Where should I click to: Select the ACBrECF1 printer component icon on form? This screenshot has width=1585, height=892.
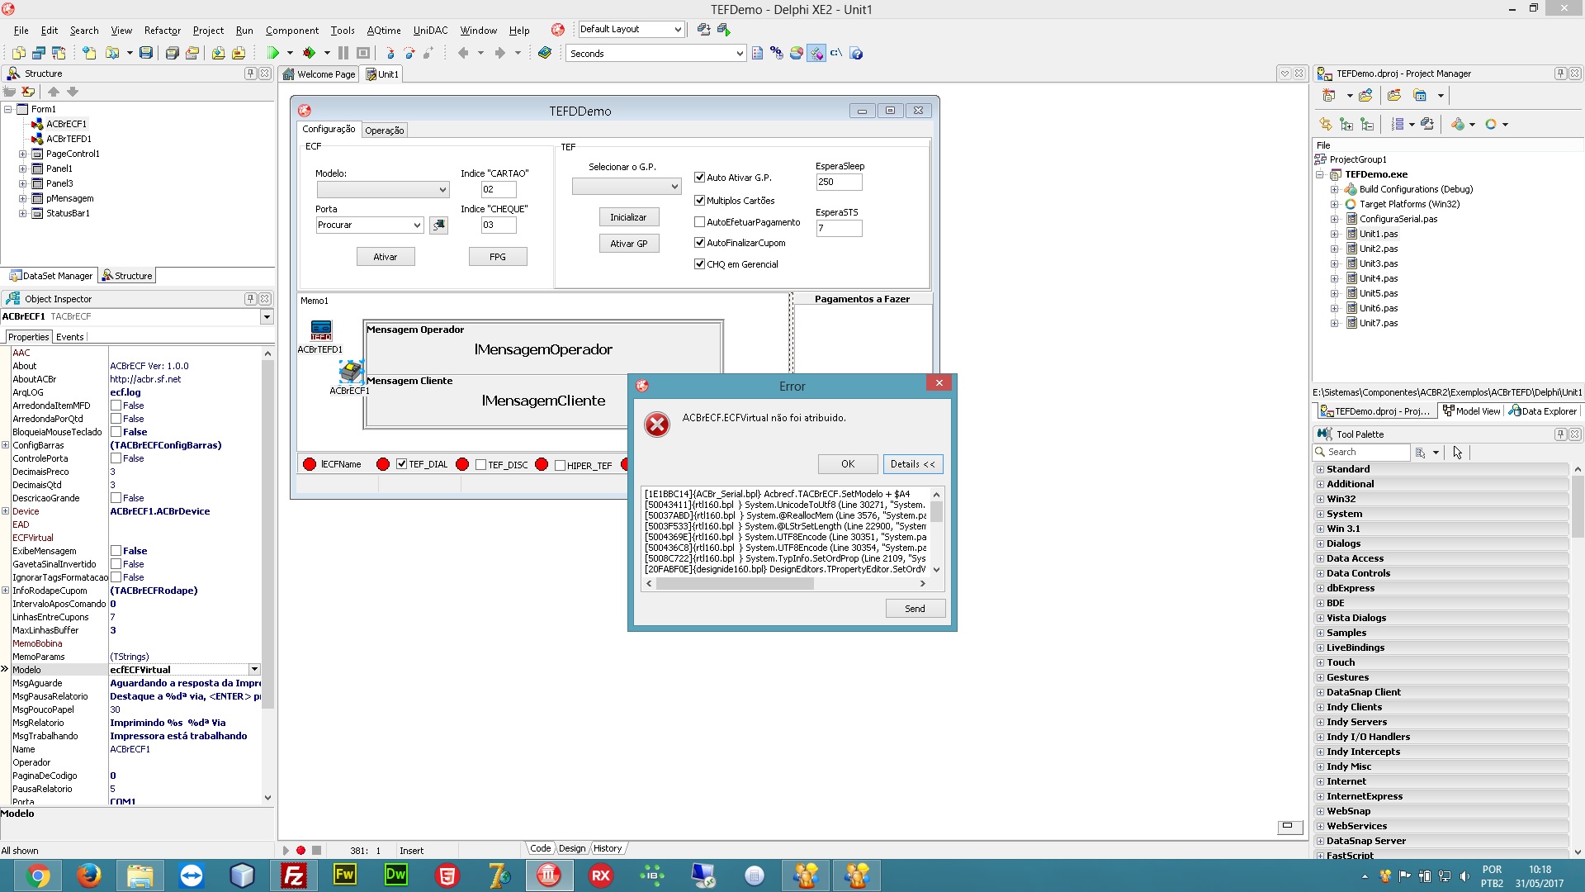click(351, 371)
